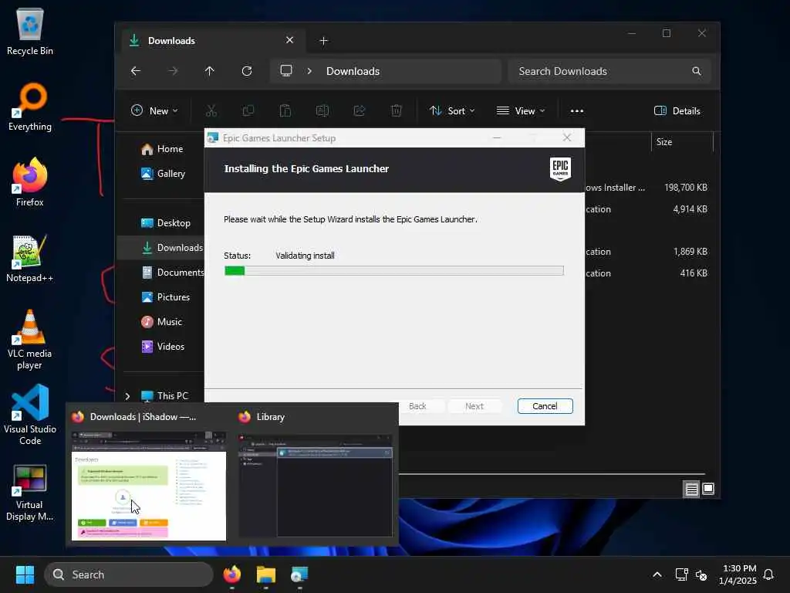
Task: Open the Windows Start button
Action: tap(25, 574)
